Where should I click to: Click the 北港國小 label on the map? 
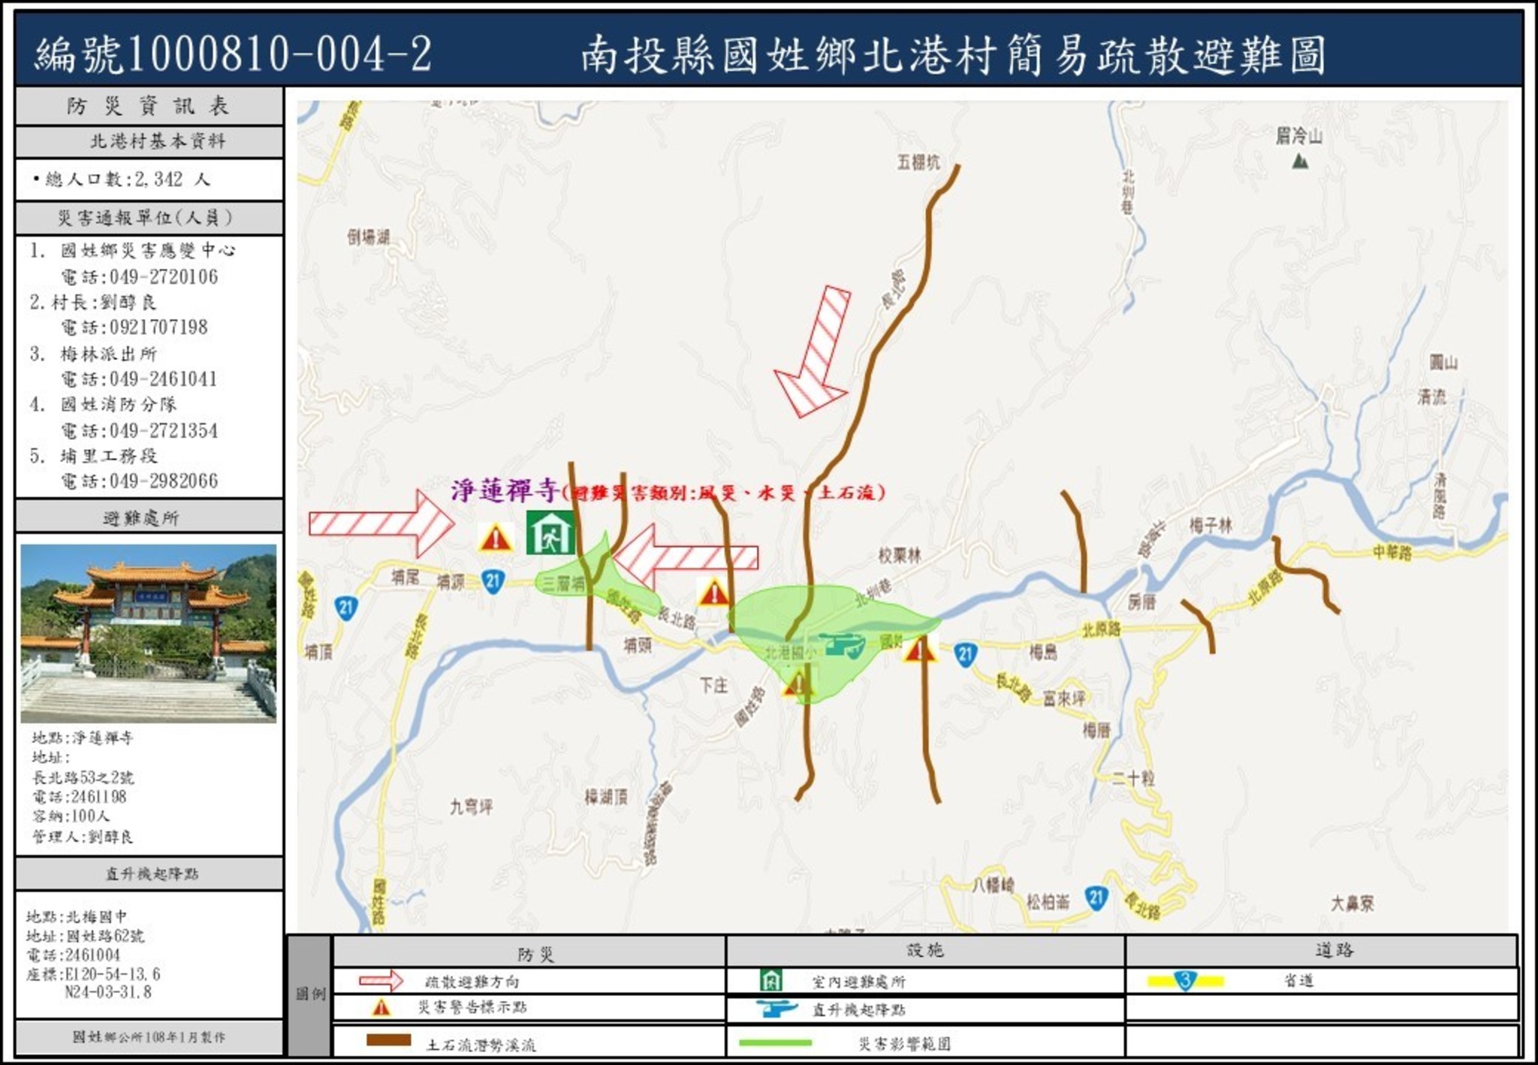click(x=789, y=652)
